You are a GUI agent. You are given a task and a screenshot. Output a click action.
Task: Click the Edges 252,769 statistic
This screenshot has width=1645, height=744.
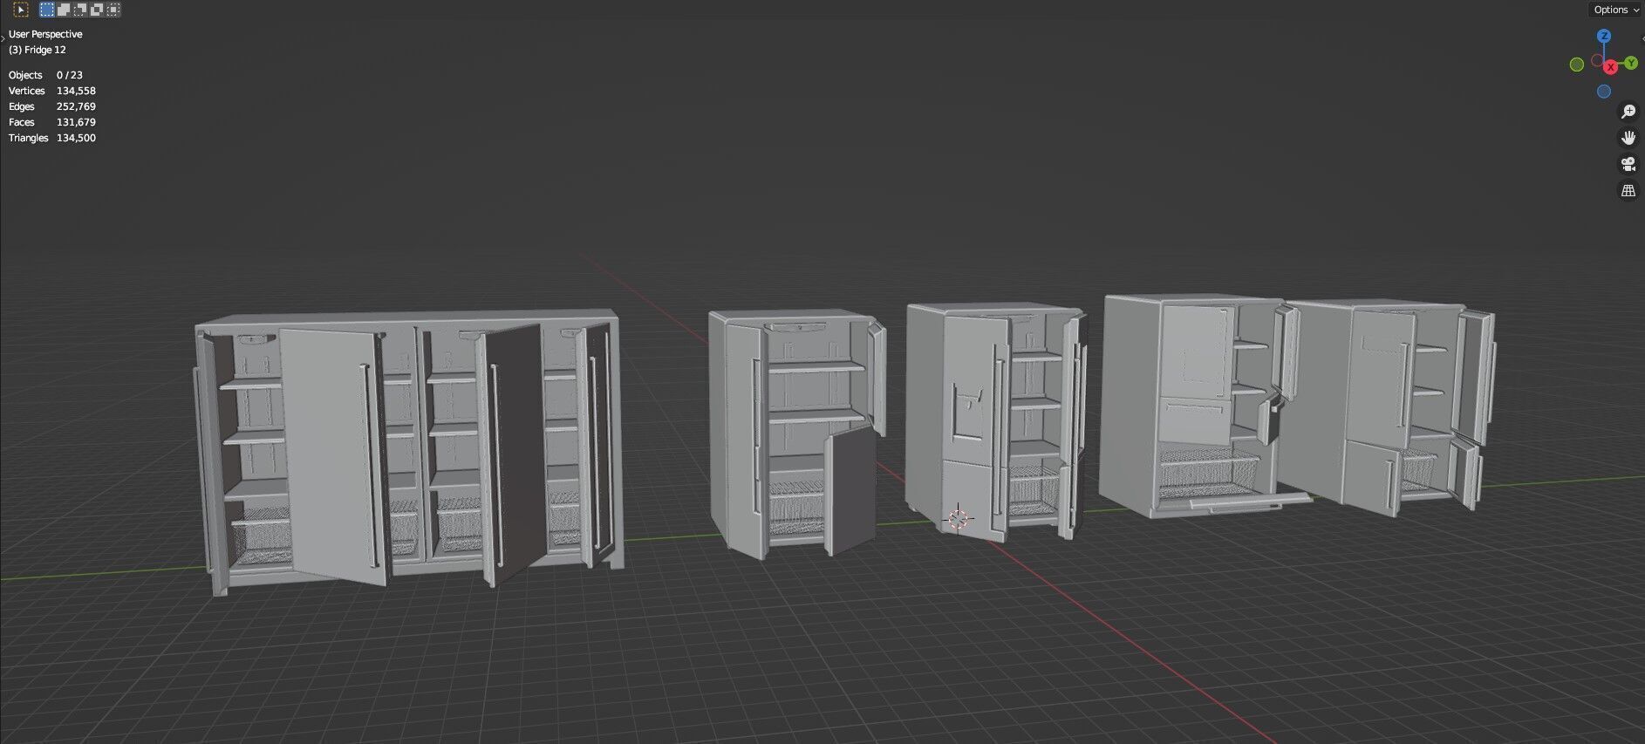[x=52, y=106]
